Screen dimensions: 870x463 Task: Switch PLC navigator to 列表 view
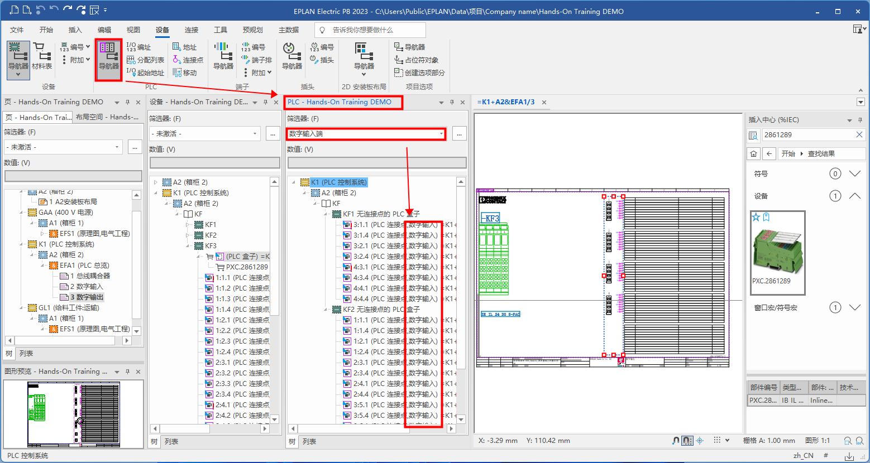[309, 441]
